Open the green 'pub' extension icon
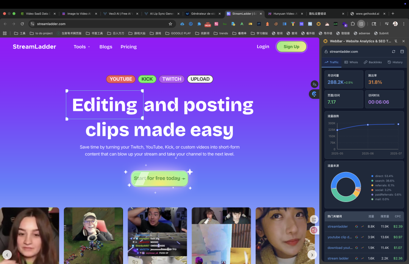The width and height of the screenshot is (409, 264). click(x=336, y=24)
